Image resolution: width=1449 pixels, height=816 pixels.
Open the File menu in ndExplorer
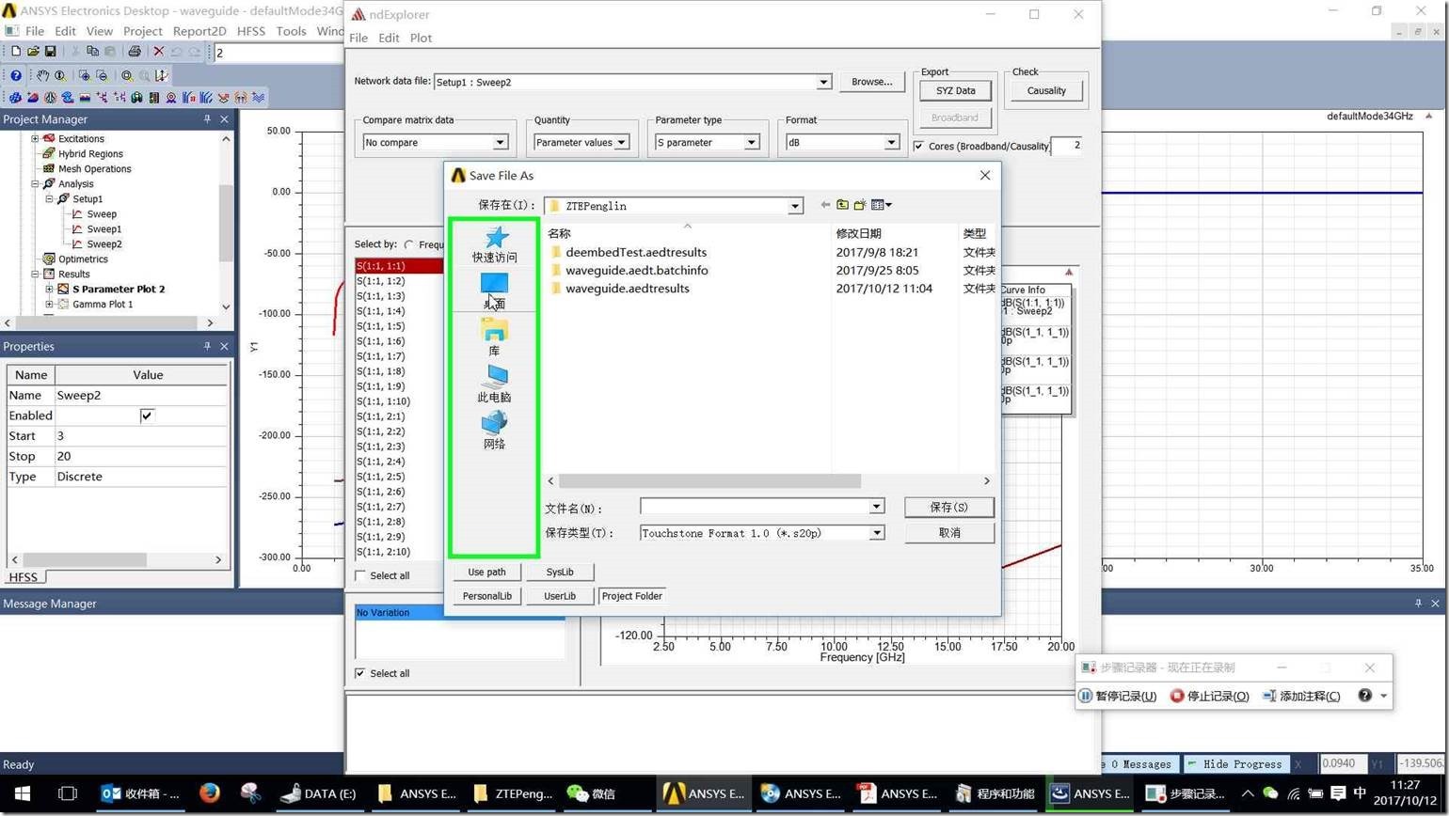pyautogui.click(x=358, y=38)
